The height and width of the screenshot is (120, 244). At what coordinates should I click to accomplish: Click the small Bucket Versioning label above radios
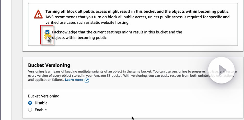(44, 96)
